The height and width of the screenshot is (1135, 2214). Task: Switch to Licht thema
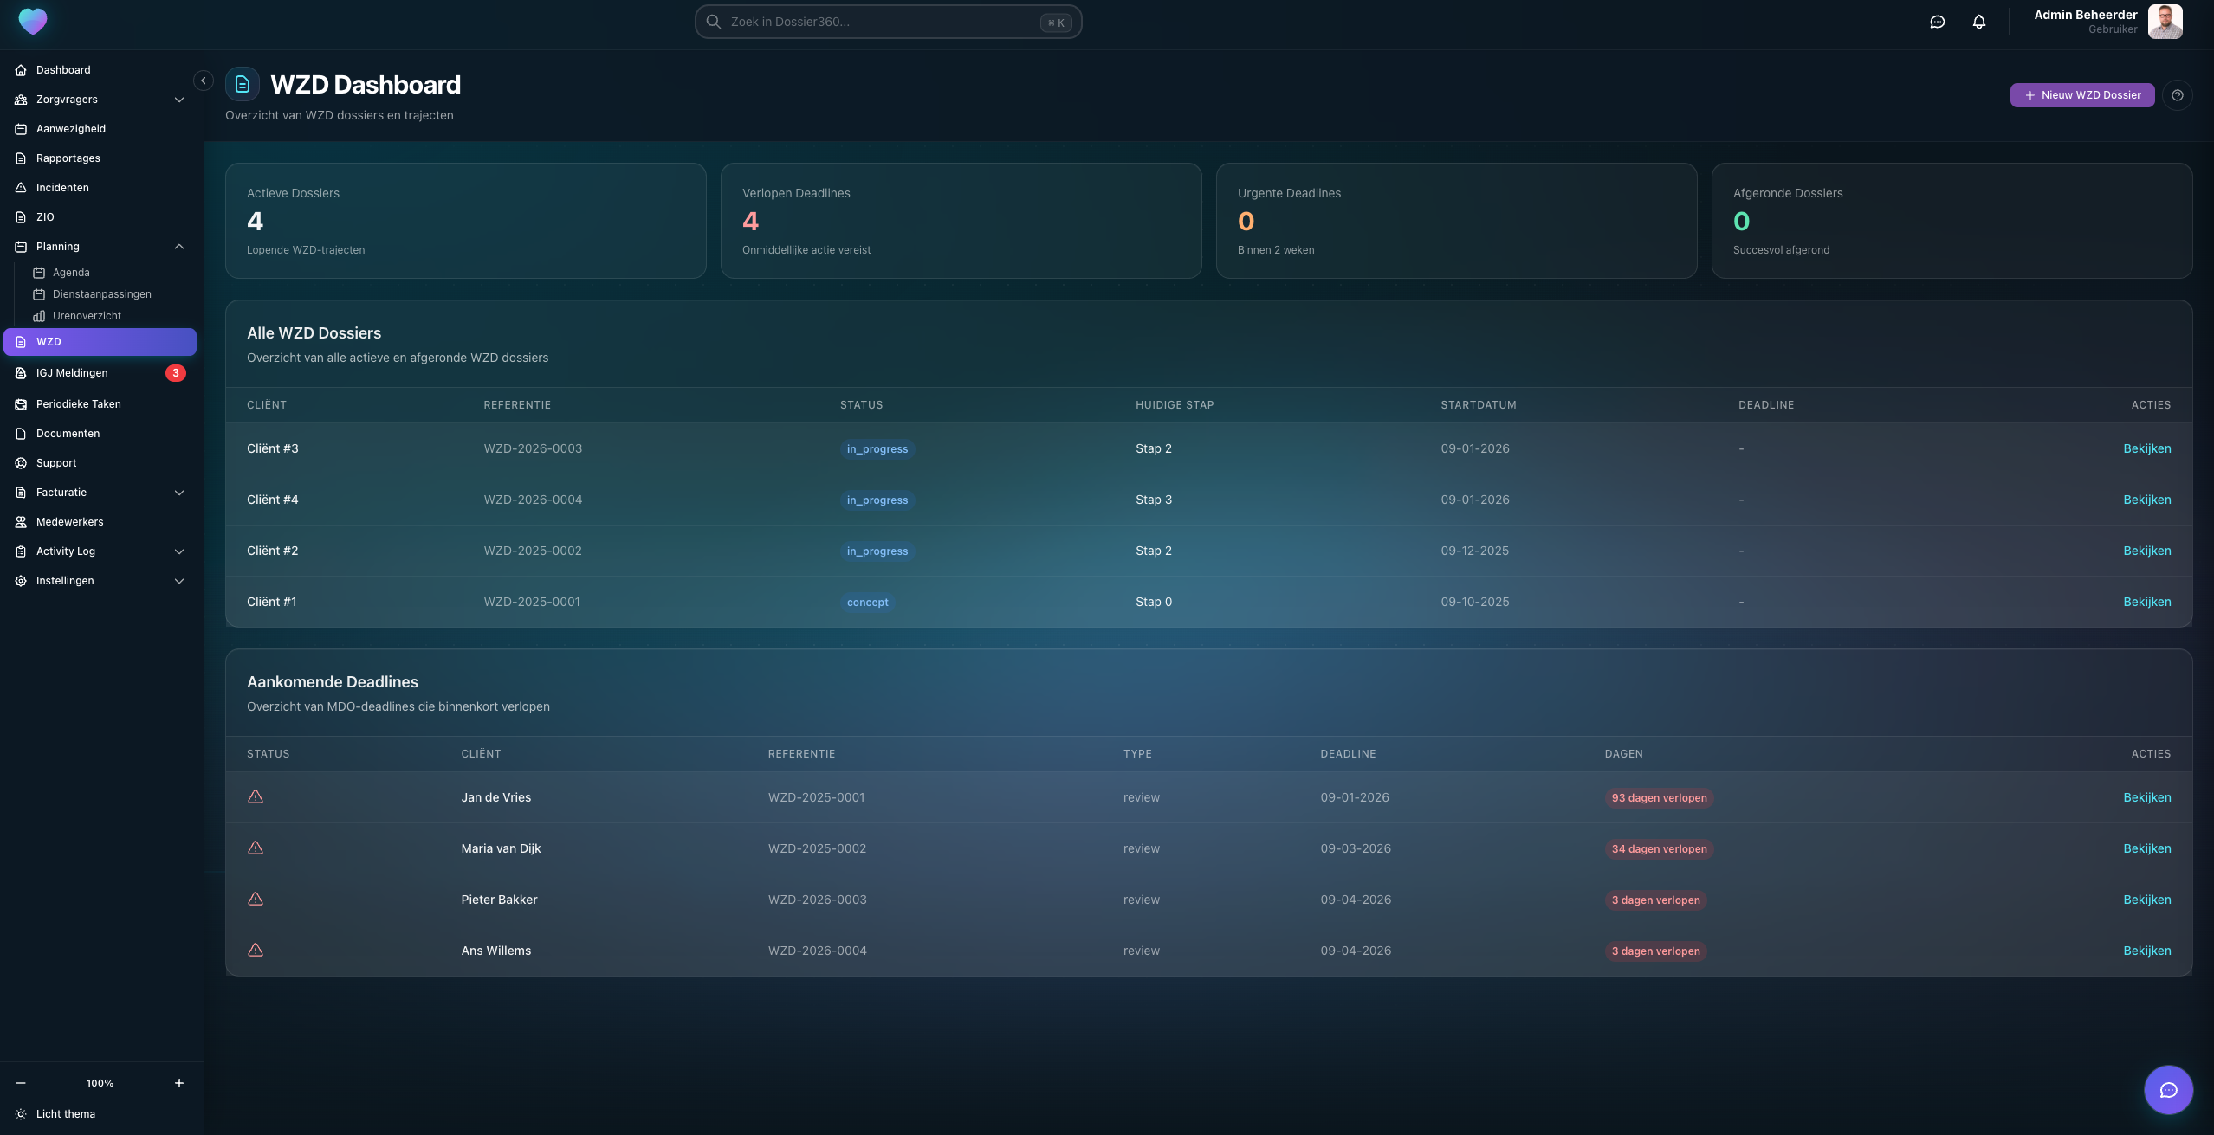point(64,1113)
